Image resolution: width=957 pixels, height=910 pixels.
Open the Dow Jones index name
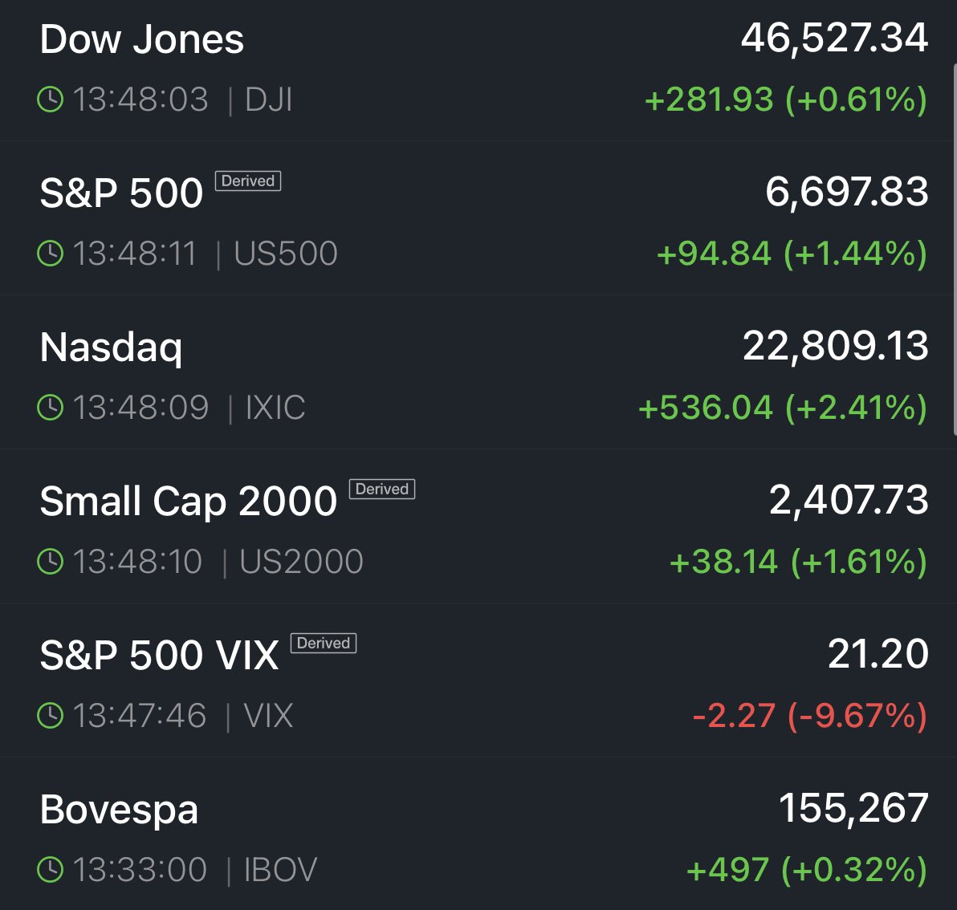(x=142, y=39)
